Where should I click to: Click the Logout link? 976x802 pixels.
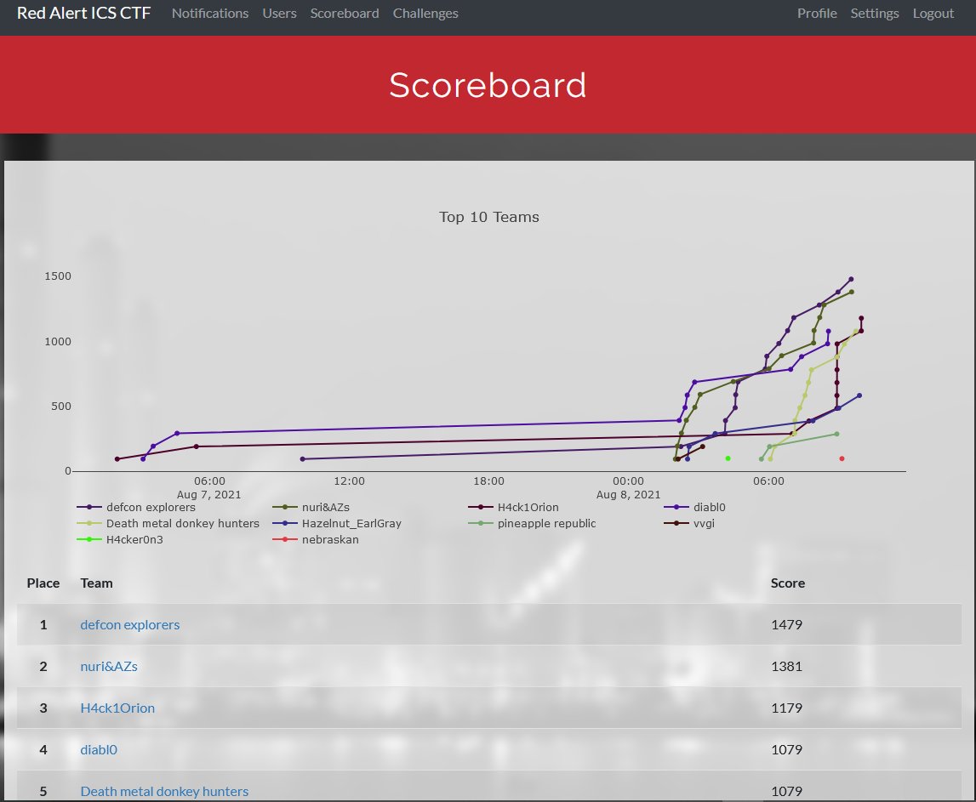click(933, 13)
